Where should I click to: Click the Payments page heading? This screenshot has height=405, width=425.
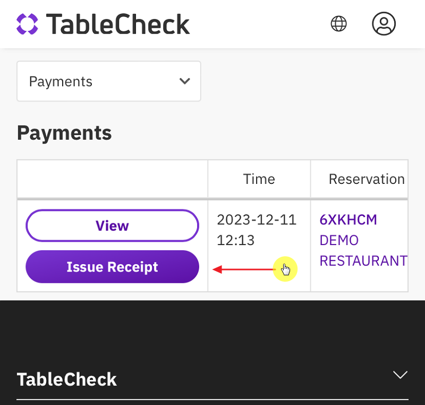point(64,133)
